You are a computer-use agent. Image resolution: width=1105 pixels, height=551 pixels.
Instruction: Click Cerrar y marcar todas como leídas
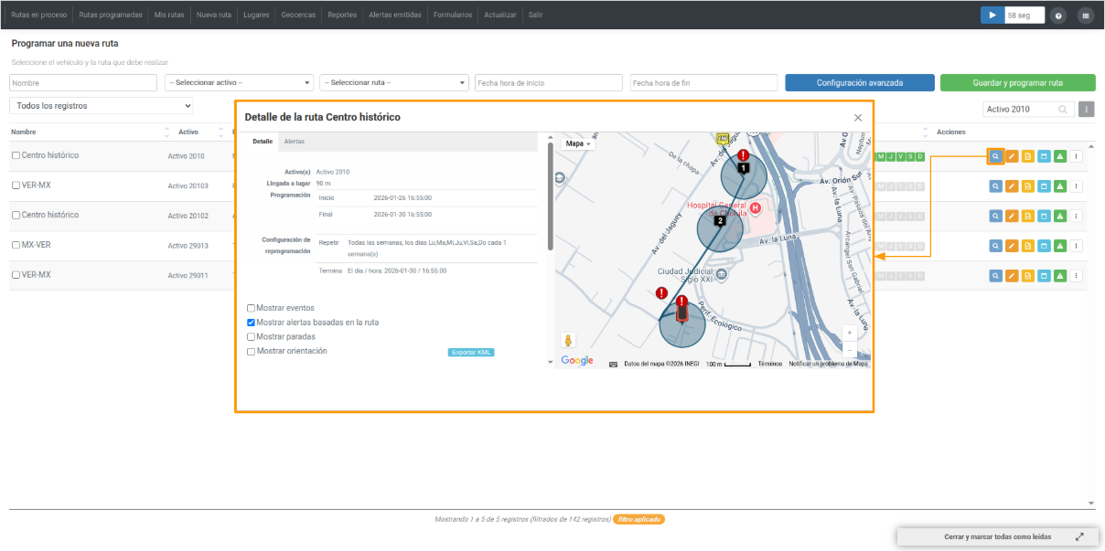pos(998,537)
